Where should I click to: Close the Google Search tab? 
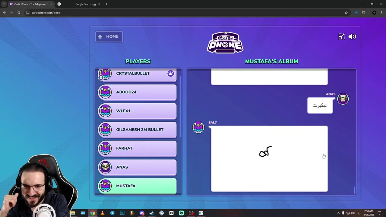(99, 4)
